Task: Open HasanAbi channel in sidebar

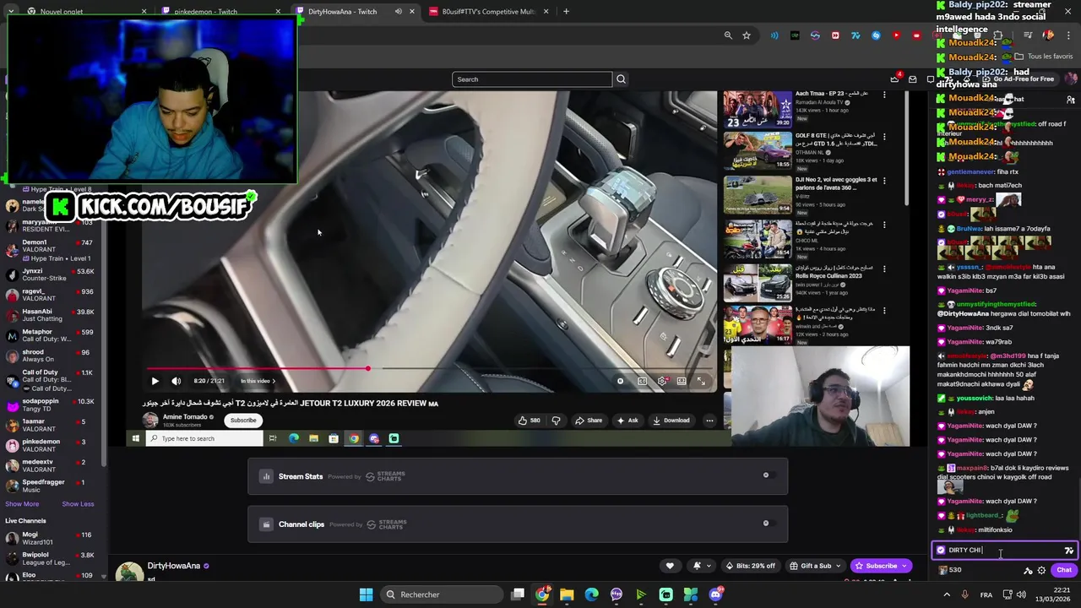Action: tap(52, 315)
